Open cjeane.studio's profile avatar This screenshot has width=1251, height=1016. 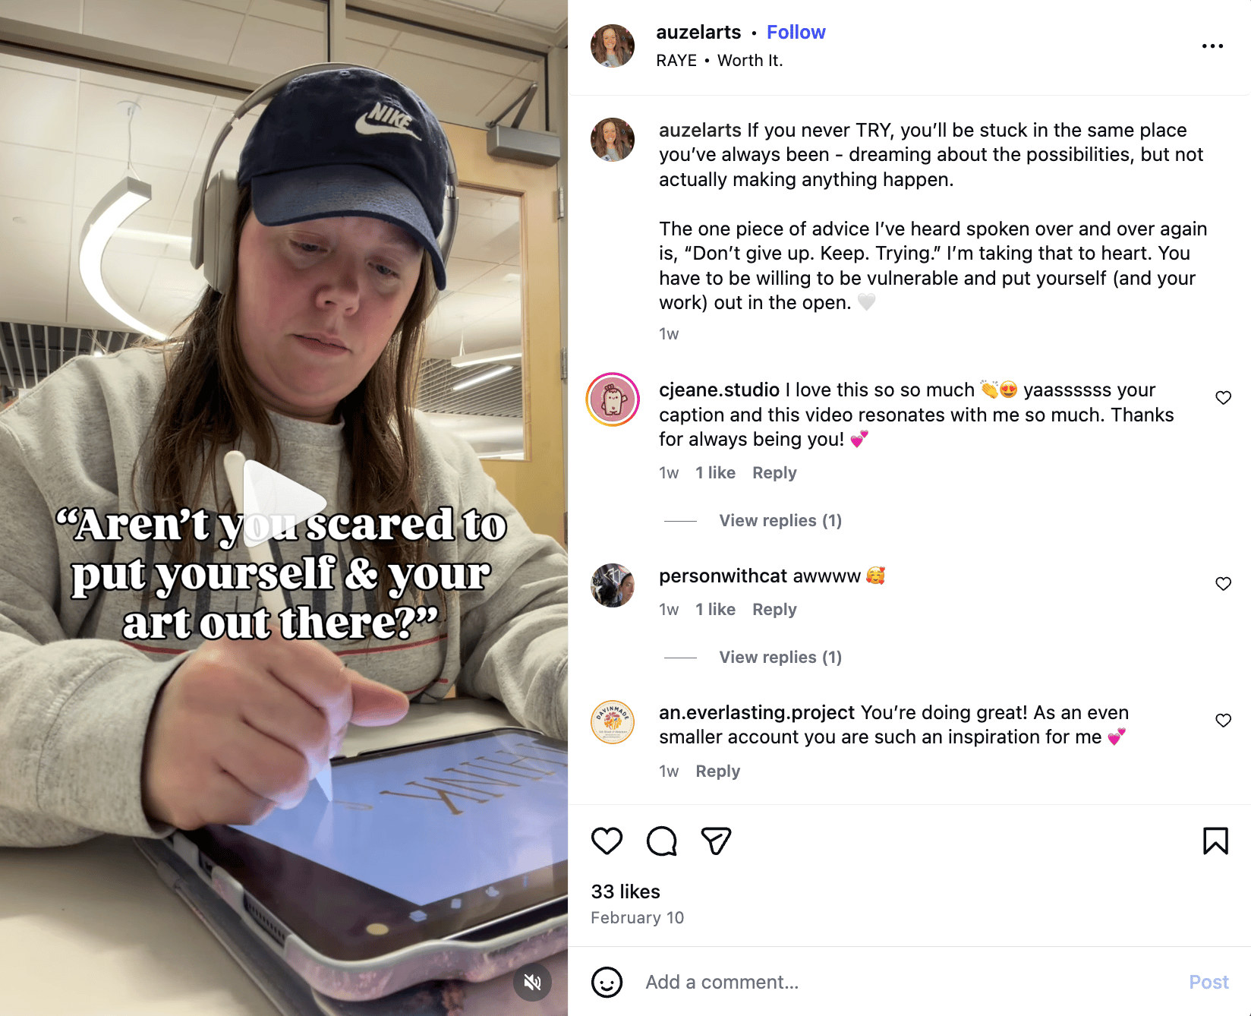(613, 399)
